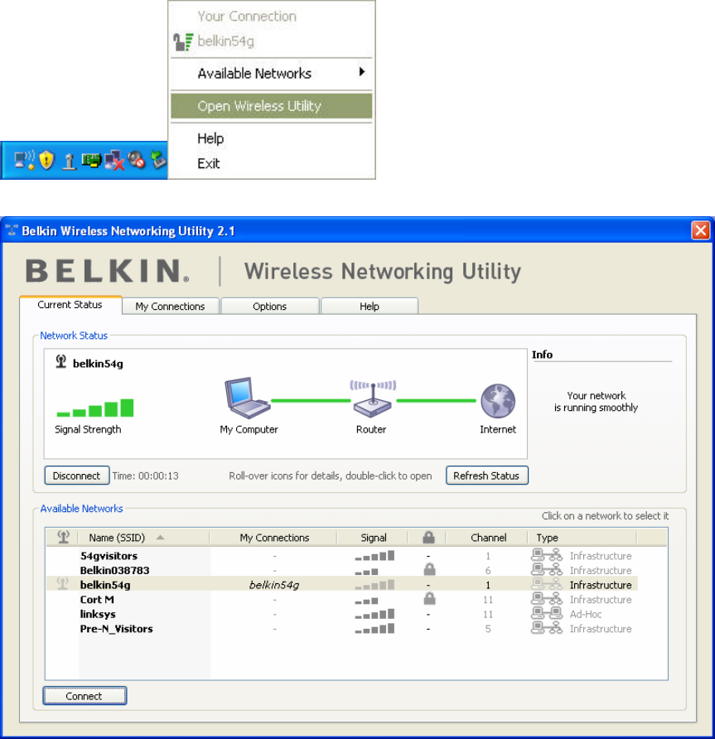Sort by the Signal column header
This screenshot has width=715, height=739.
click(374, 538)
